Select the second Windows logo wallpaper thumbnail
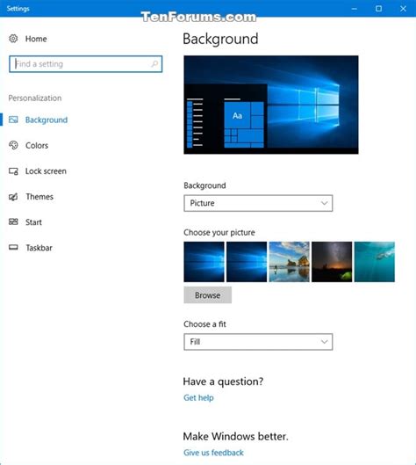This screenshot has height=465, width=416. [247, 262]
